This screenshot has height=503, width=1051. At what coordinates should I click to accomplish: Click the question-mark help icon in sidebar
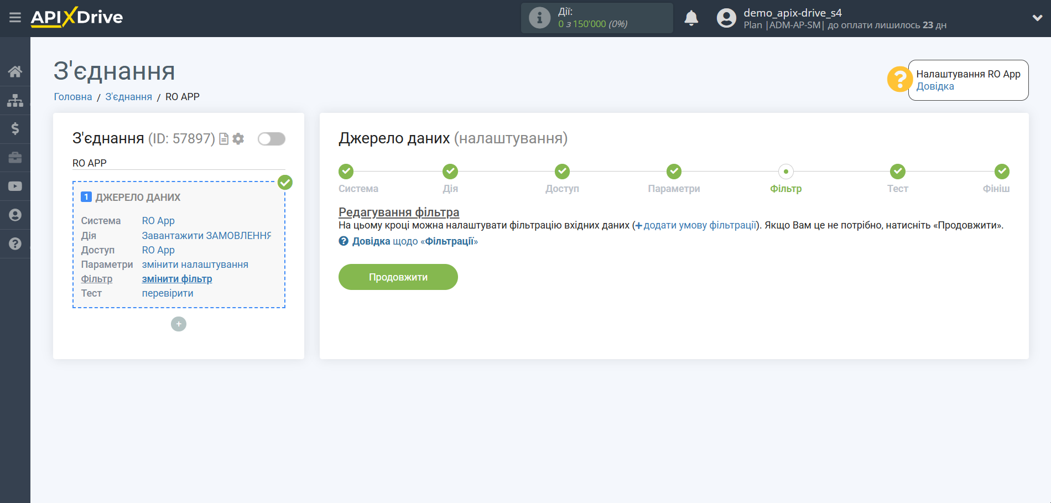pos(15,243)
